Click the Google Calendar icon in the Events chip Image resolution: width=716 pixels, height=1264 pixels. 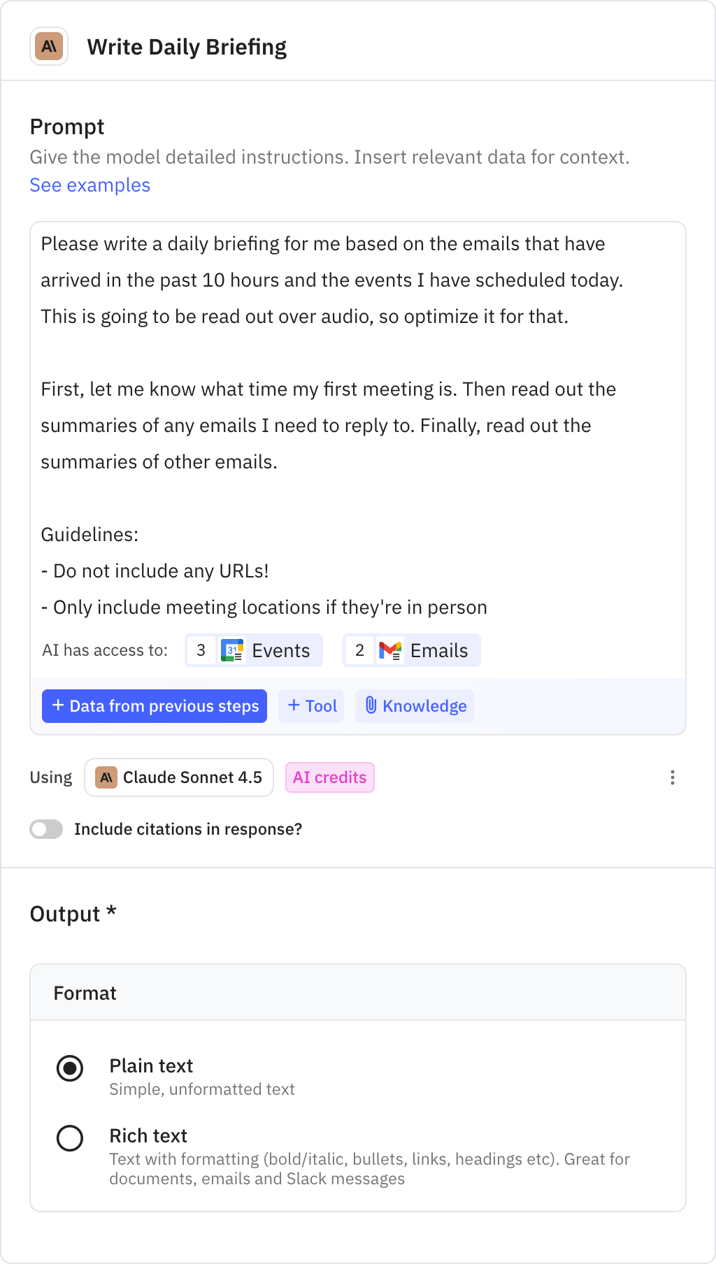pyautogui.click(x=233, y=650)
